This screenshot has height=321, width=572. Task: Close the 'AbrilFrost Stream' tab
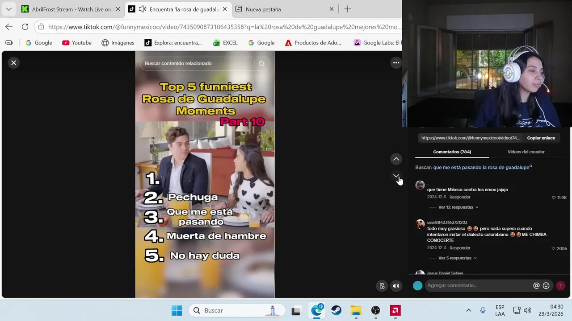coord(118,9)
